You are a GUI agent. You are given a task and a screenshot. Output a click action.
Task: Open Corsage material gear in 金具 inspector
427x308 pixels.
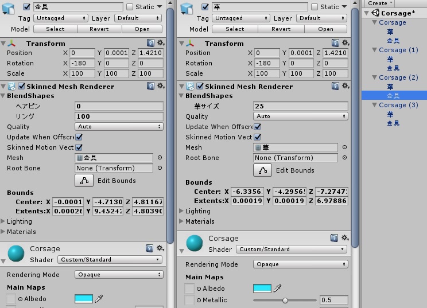(160, 248)
